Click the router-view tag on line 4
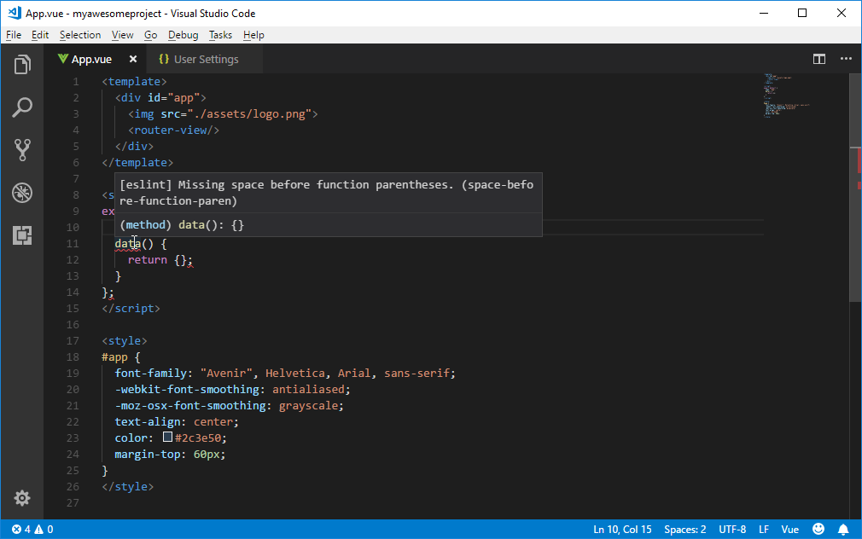862x539 pixels. pyautogui.click(x=174, y=130)
